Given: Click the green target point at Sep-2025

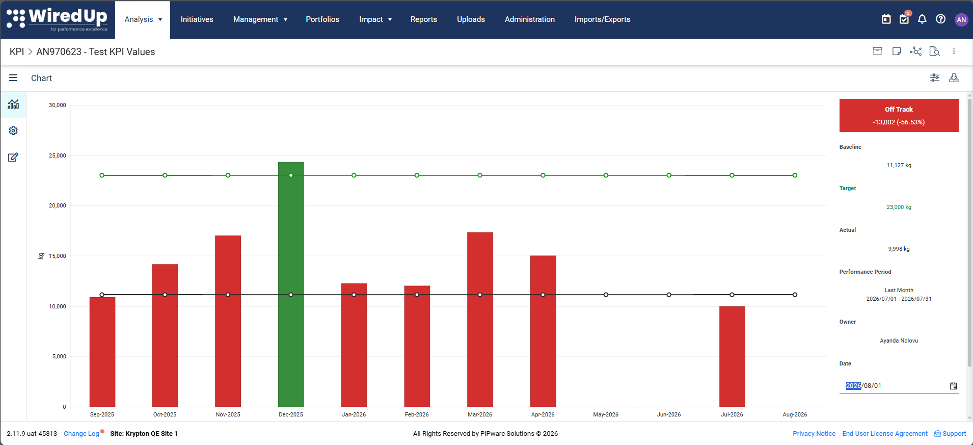Looking at the screenshot, I should (102, 175).
